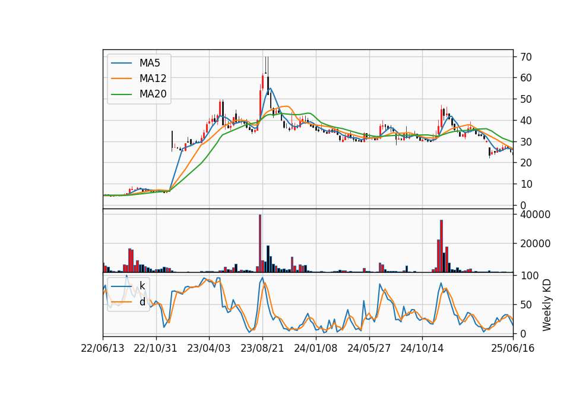Click the Weekly KD axis title
This screenshot has height=410, width=570.
[x=547, y=305]
